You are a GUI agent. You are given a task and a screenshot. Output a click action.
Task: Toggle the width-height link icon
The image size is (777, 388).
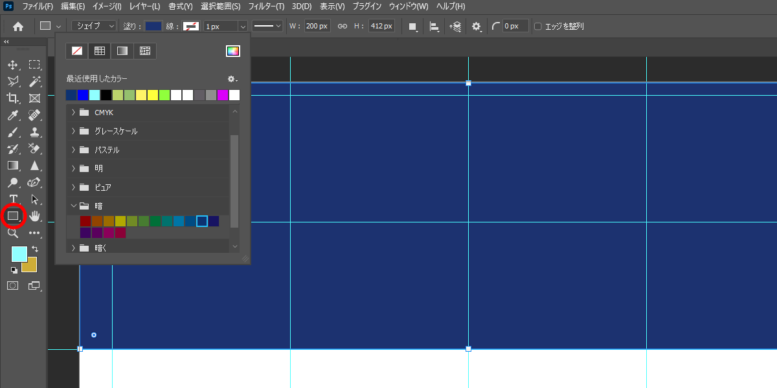pos(343,27)
